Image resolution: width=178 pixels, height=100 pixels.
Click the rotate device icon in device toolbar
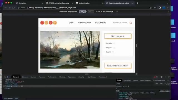[x=117, y=12]
